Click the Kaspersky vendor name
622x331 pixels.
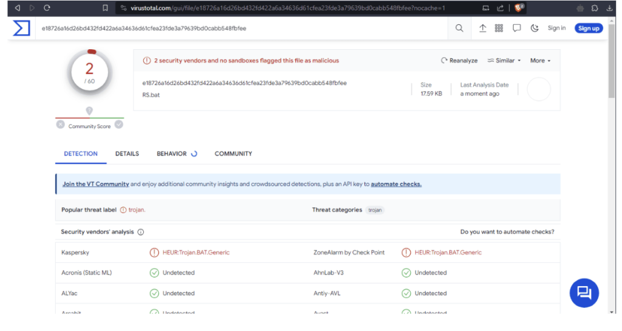click(x=75, y=253)
